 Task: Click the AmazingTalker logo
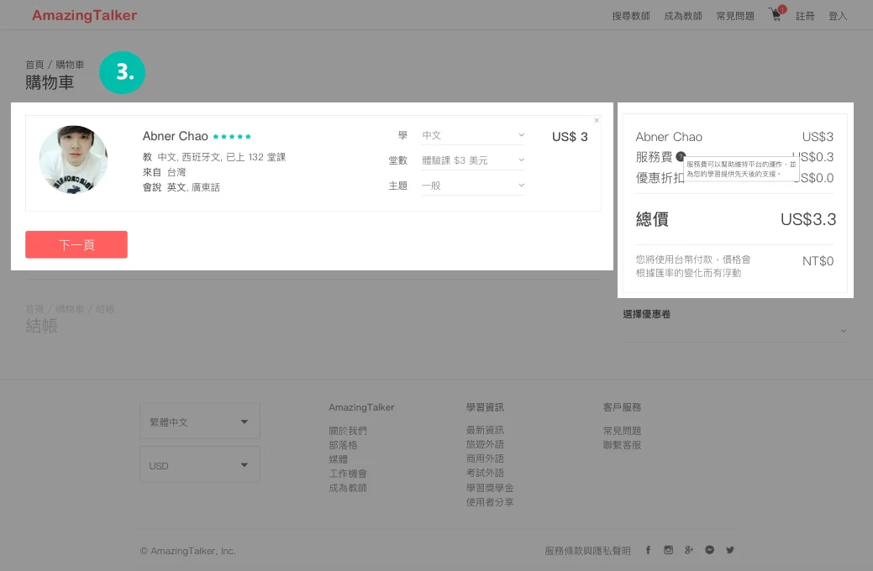85,16
